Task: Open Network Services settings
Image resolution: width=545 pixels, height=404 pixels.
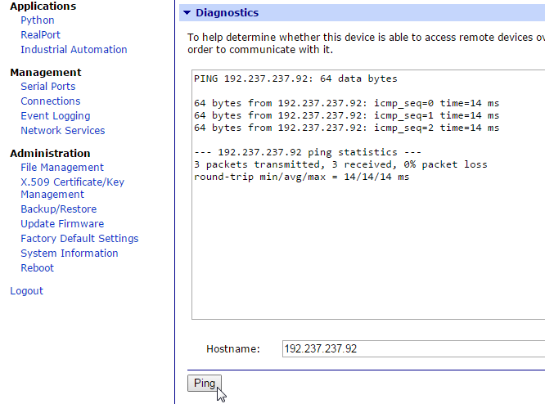Action: [x=62, y=131]
